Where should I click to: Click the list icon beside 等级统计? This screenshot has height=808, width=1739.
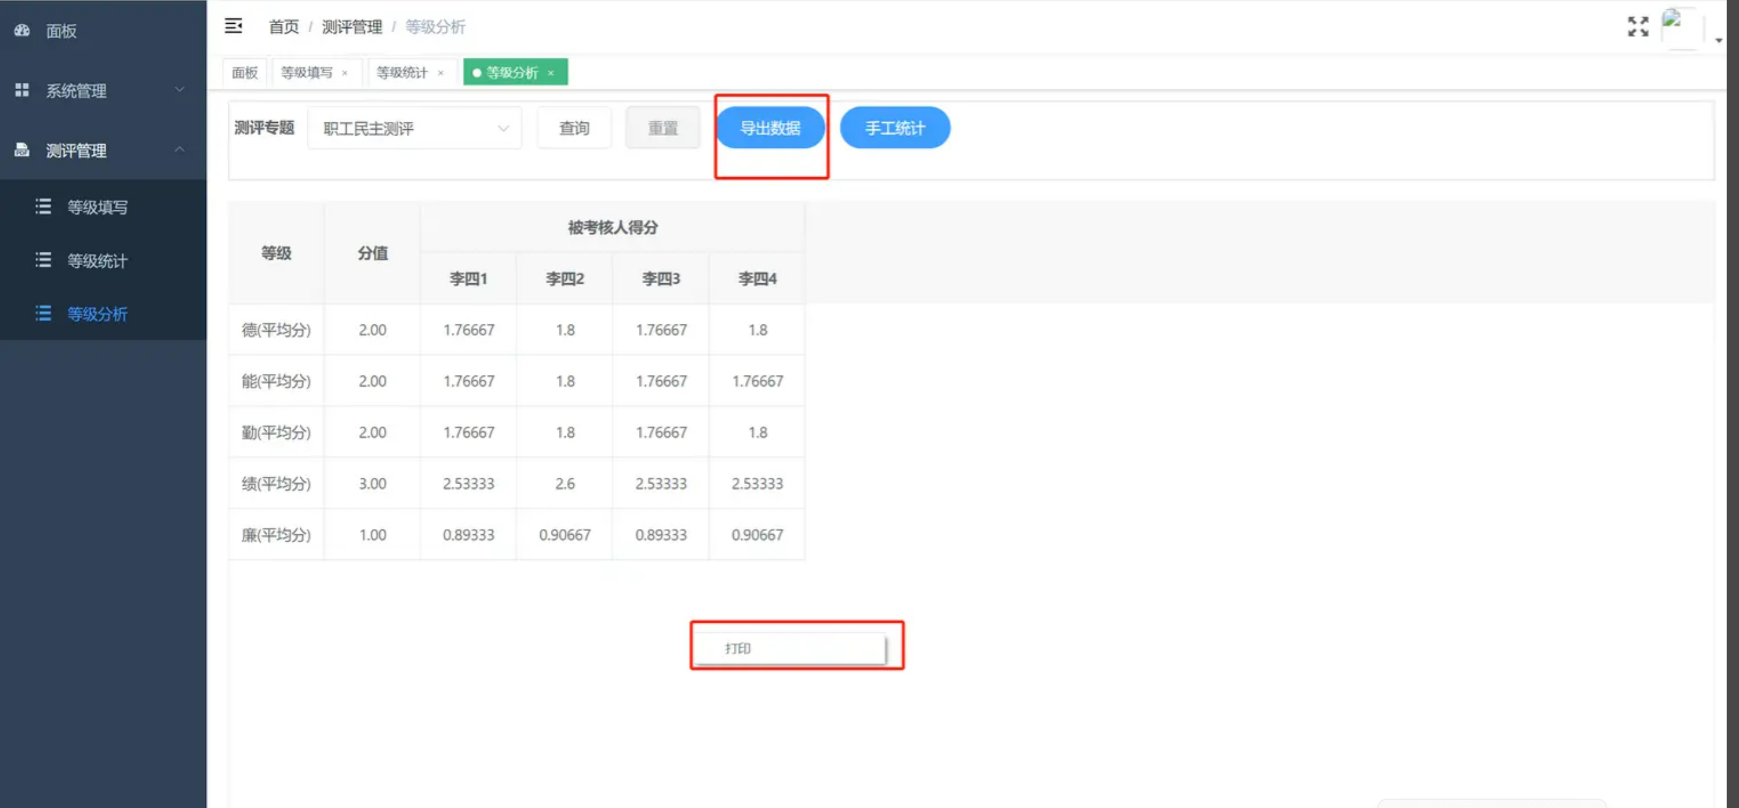pos(43,260)
